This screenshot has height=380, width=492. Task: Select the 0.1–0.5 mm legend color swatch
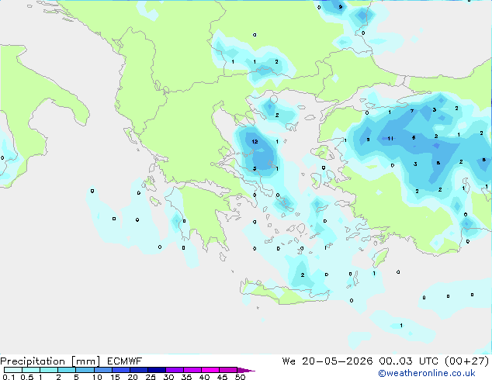pos(13,370)
